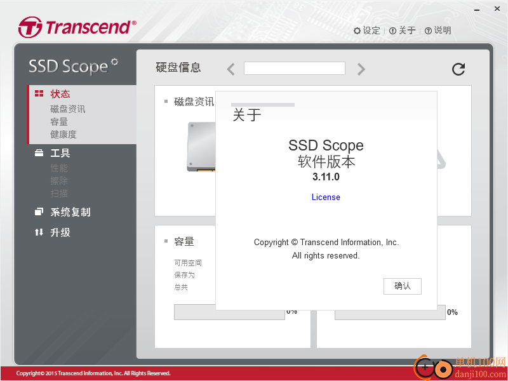The image size is (508, 381).
Task: Open 说明 help menu item
Action: point(438,30)
